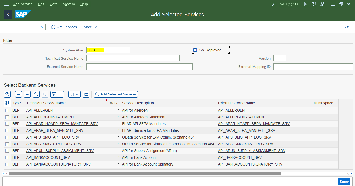Open the hamburger menu icon at top left
The image size is (355, 186).
point(6,4)
